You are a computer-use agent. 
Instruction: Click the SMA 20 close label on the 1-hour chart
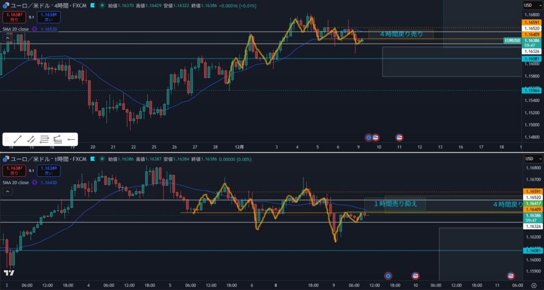pyautogui.click(x=16, y=183)
